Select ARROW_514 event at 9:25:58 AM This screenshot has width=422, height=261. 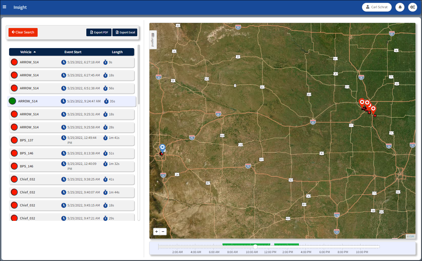(x=72, y=127)
